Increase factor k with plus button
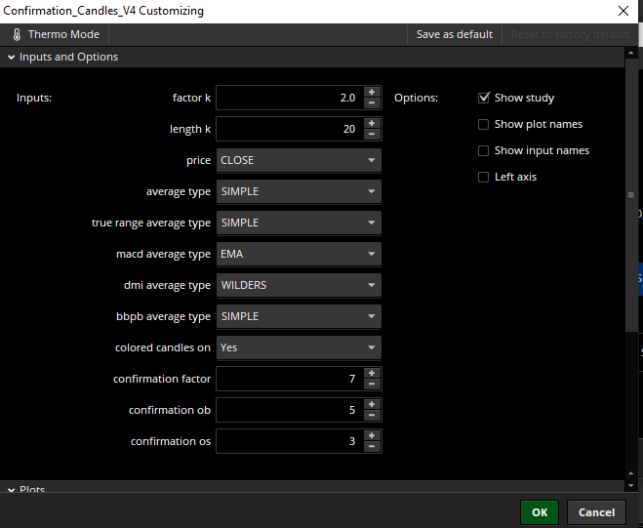 coord(372,92)
